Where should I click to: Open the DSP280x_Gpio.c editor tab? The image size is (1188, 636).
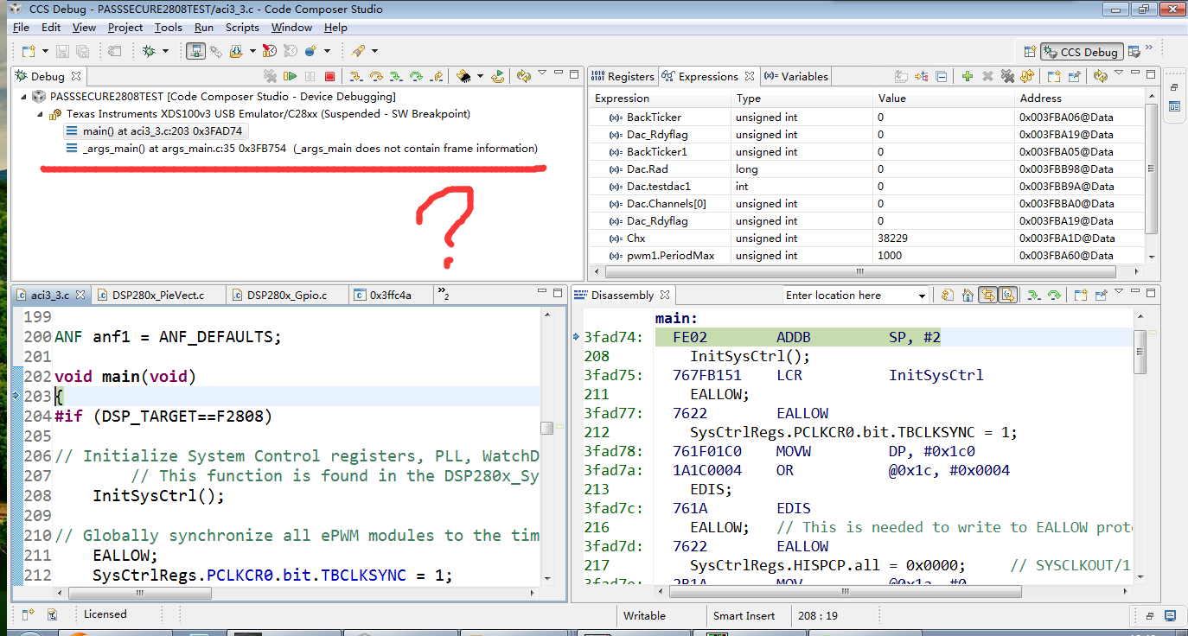coord(286,295)
